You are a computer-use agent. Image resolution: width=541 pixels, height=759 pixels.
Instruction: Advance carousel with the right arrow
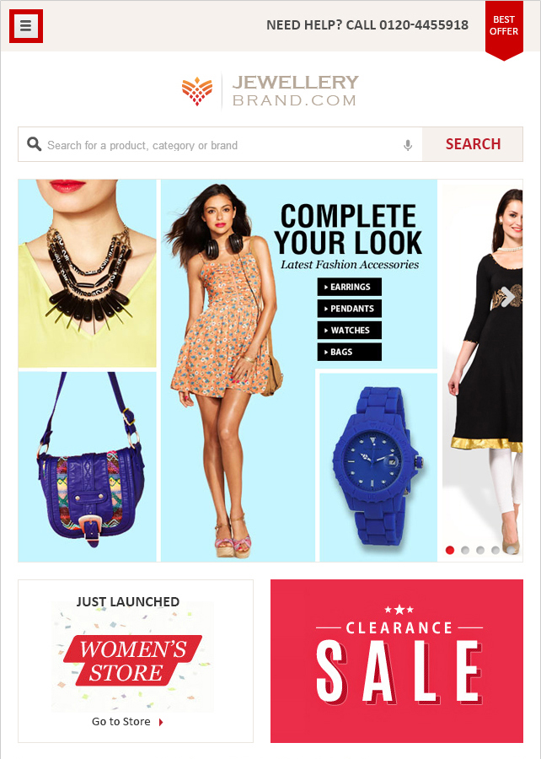tap(507, 297)
